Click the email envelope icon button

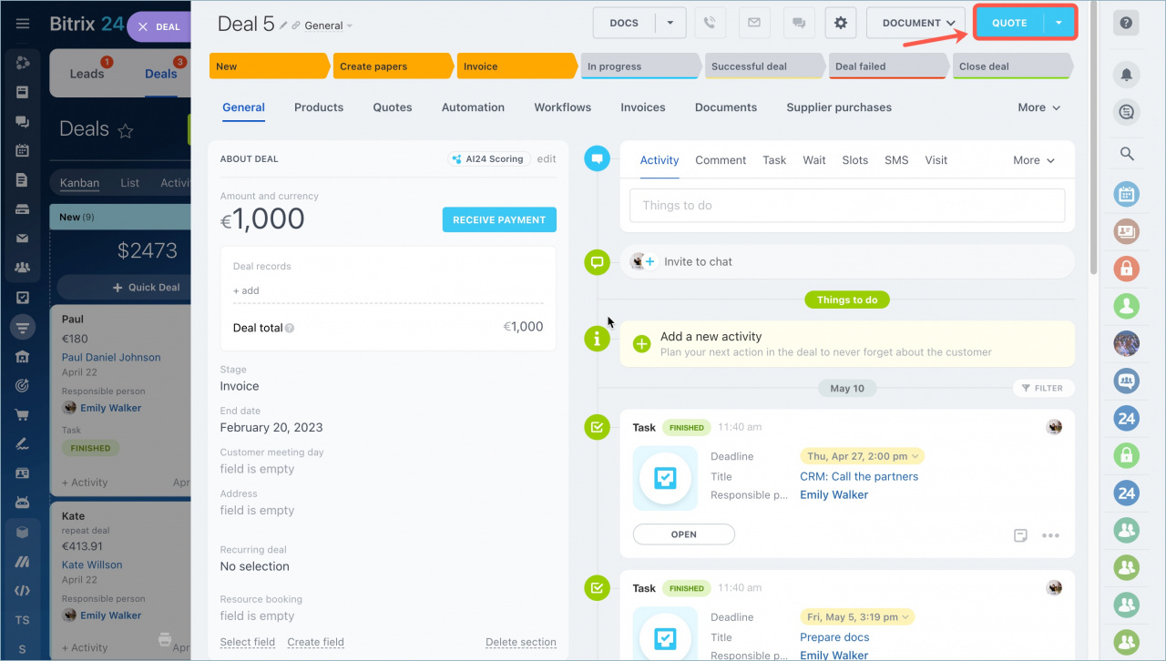point(753,23)
